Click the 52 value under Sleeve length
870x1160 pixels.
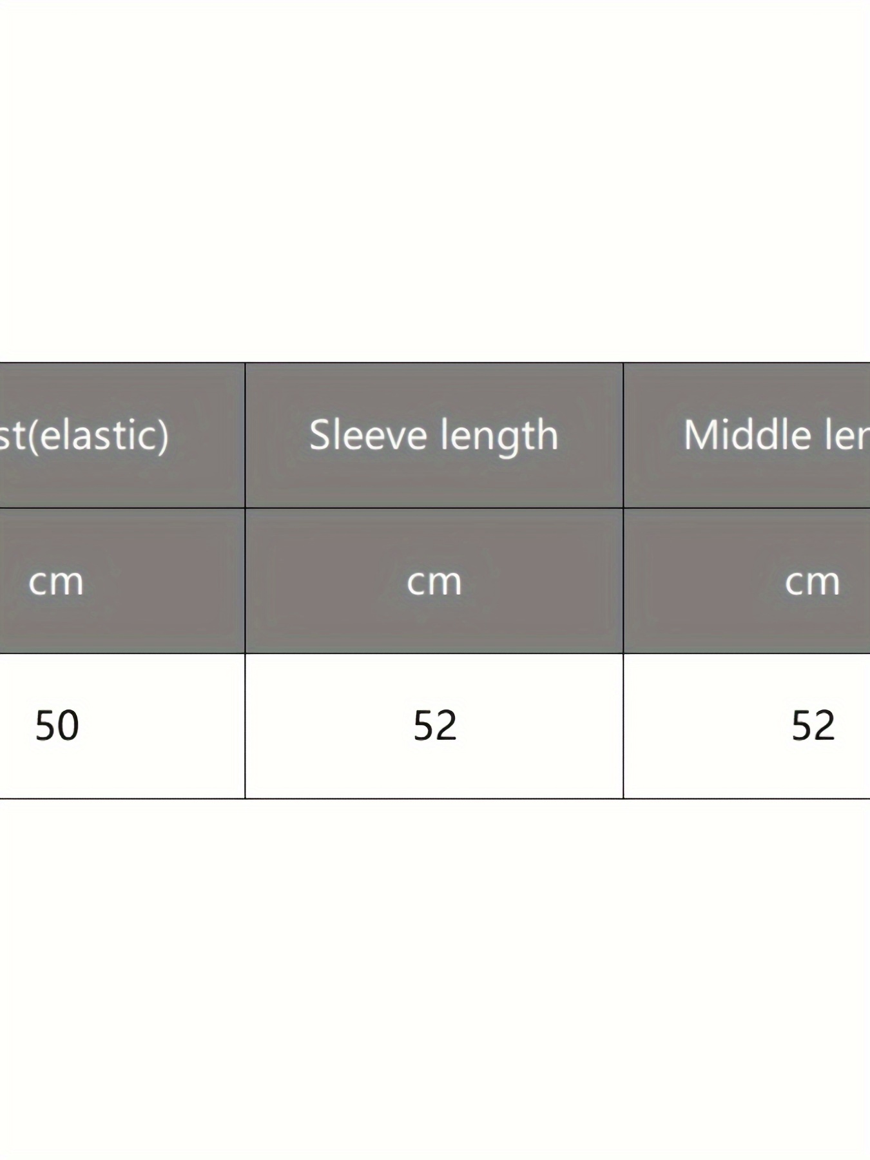(435, 725)
